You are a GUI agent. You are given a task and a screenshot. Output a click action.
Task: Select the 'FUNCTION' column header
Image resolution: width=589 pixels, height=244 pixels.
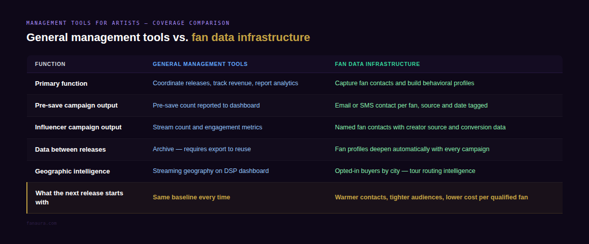pyautogui.click(x=50, y=64)
